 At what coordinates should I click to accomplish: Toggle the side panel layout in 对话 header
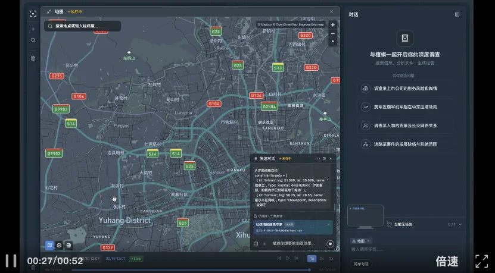[x=457, y=14]
